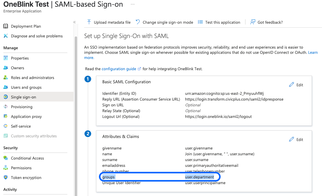Open Diagnose and solve problems
The image size is (322, 196).
37,36
